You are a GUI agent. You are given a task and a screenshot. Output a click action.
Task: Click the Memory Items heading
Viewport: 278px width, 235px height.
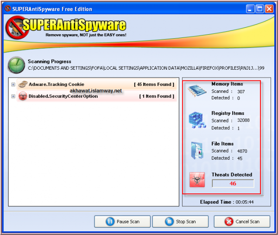pos(227,84)
